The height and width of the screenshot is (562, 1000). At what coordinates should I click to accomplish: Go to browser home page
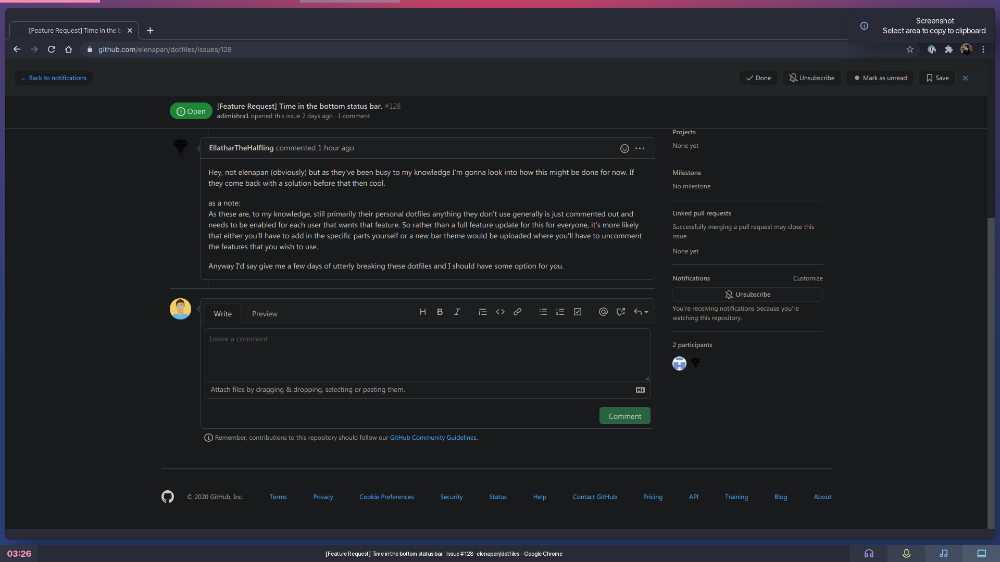tap(69, 49)
